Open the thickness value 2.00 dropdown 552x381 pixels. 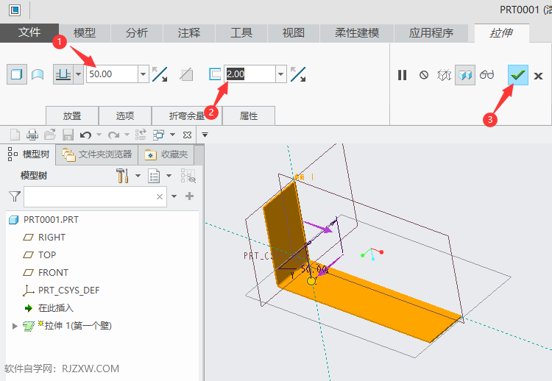[x=280, y=74]
